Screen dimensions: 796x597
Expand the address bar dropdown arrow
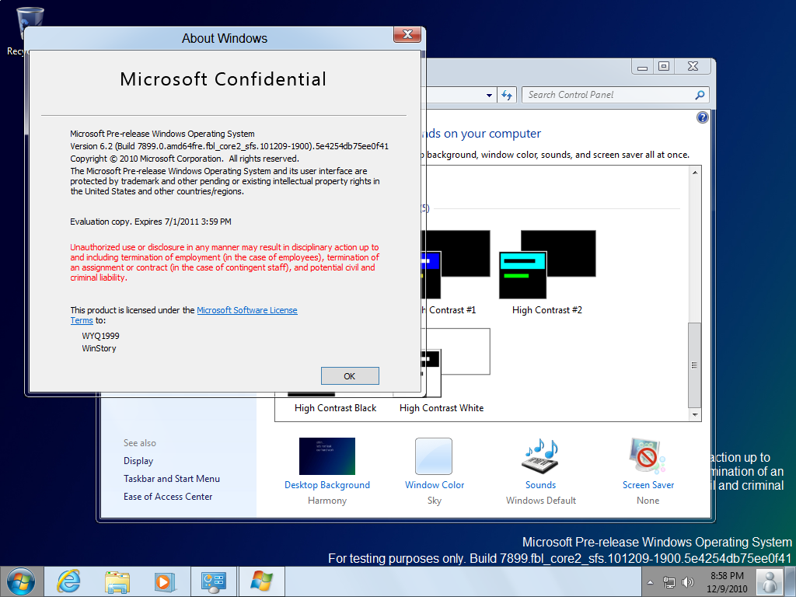click(490, 96)
